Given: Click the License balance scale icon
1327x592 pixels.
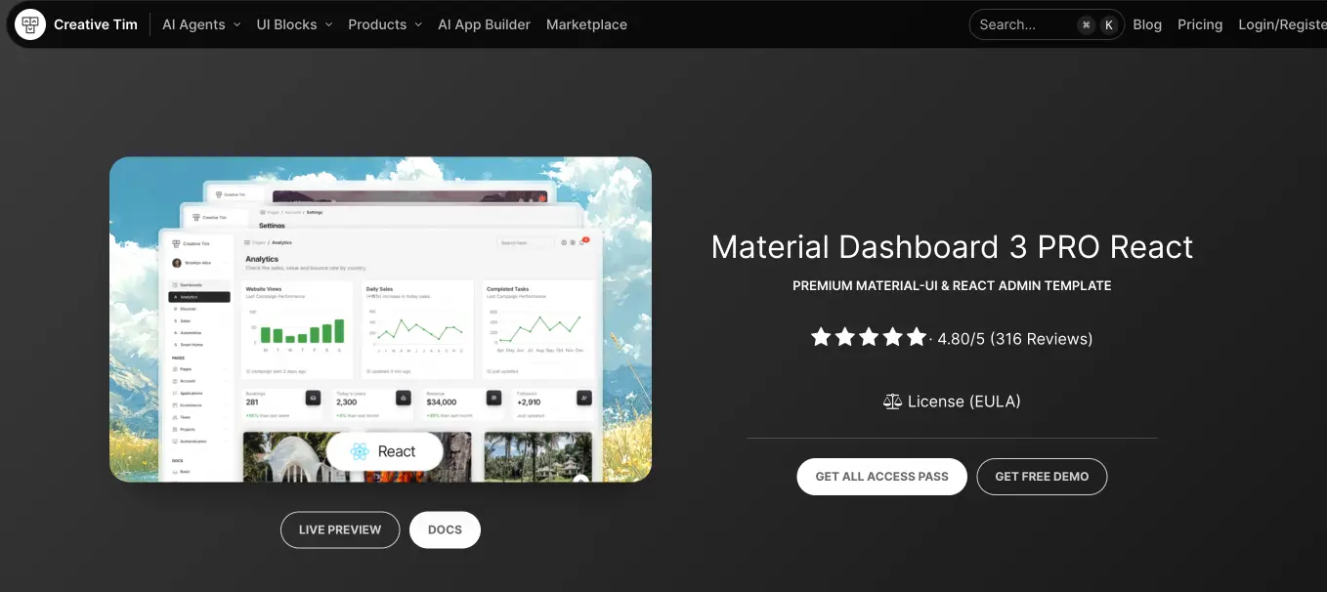Looking at the screenshot, I should coord(892,402).
